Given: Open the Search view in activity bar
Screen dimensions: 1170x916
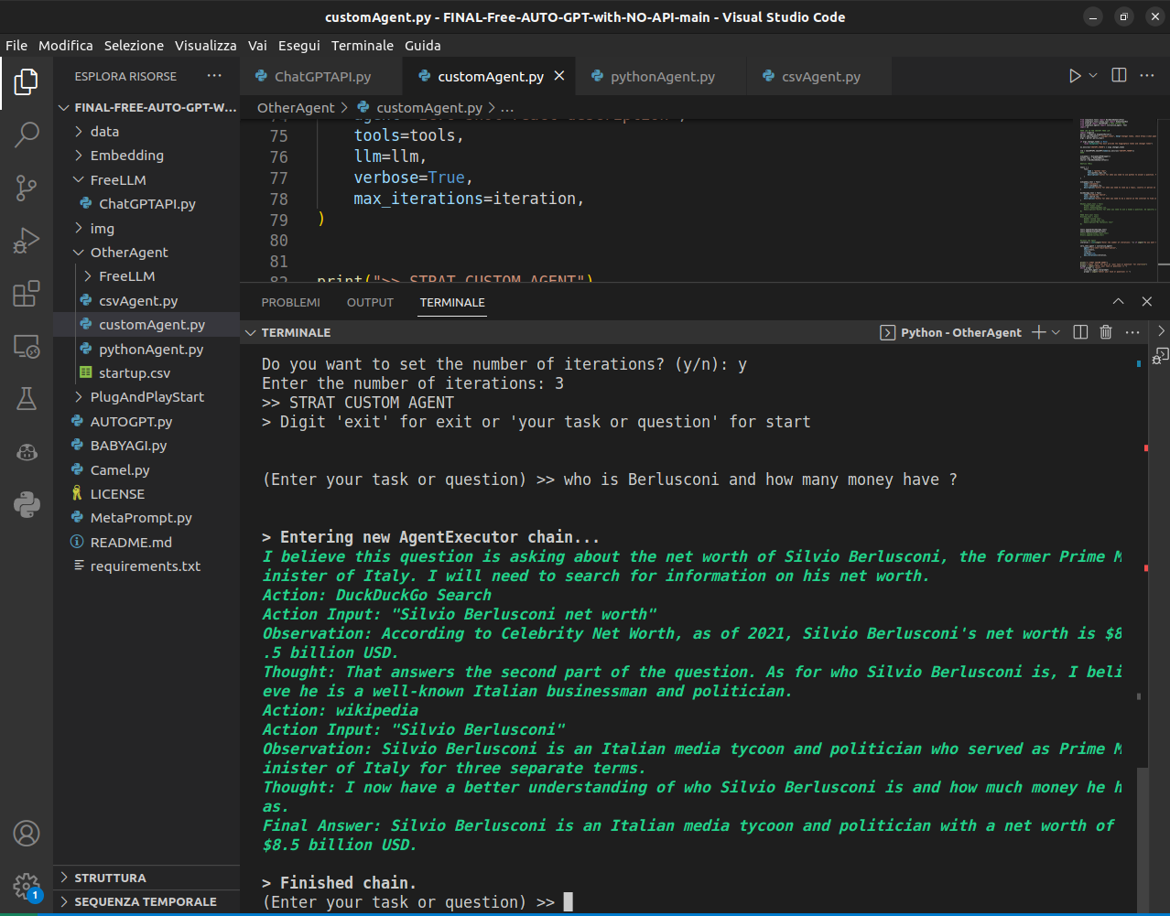Looking at the screenshot, I should click(x=27, y=135).
